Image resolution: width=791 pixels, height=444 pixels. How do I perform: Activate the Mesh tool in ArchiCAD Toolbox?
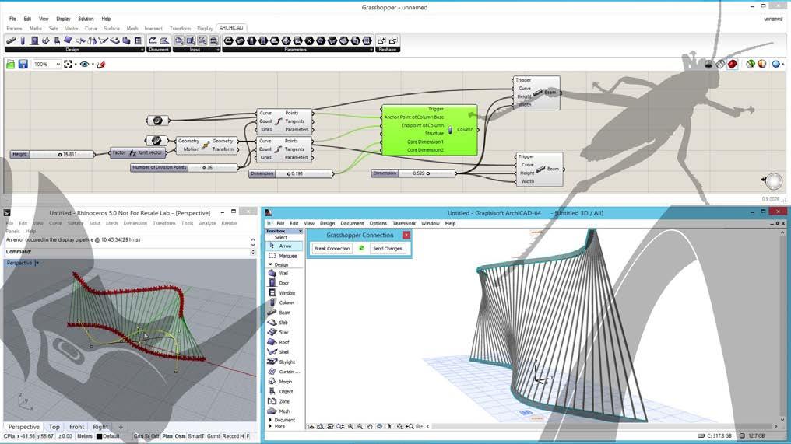pyautogui.click(x=284, y=411)
